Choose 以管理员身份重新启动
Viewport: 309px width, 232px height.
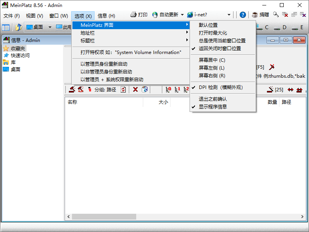131,64
